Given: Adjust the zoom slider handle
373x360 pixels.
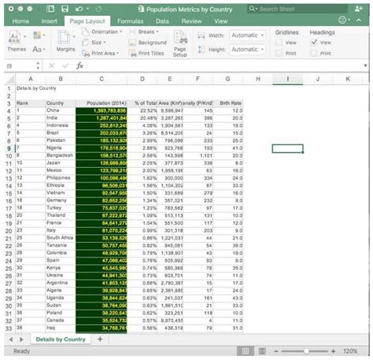Looking at the screenshot, I should coord(306,351).
